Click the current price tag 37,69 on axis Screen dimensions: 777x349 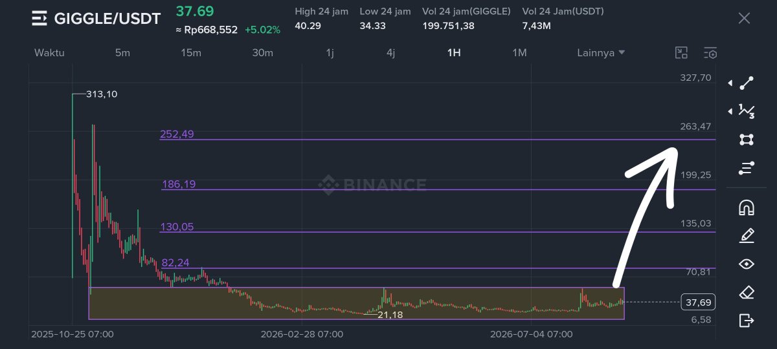pos(698,302)
